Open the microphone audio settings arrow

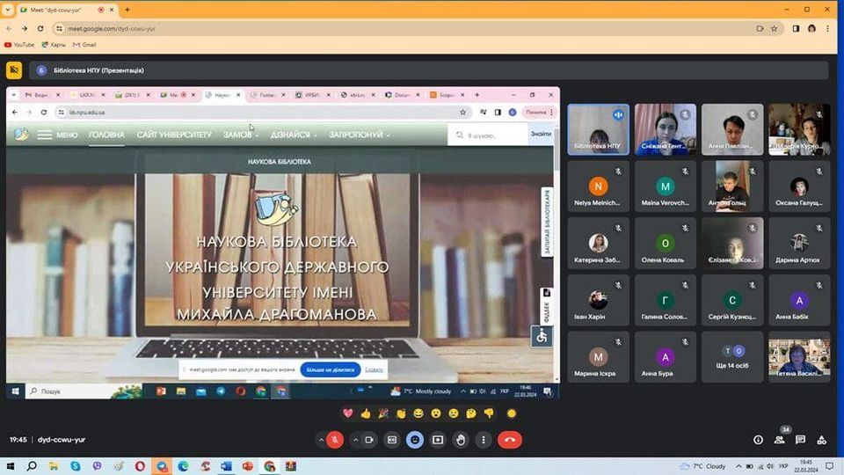click(x=319, y=440)
